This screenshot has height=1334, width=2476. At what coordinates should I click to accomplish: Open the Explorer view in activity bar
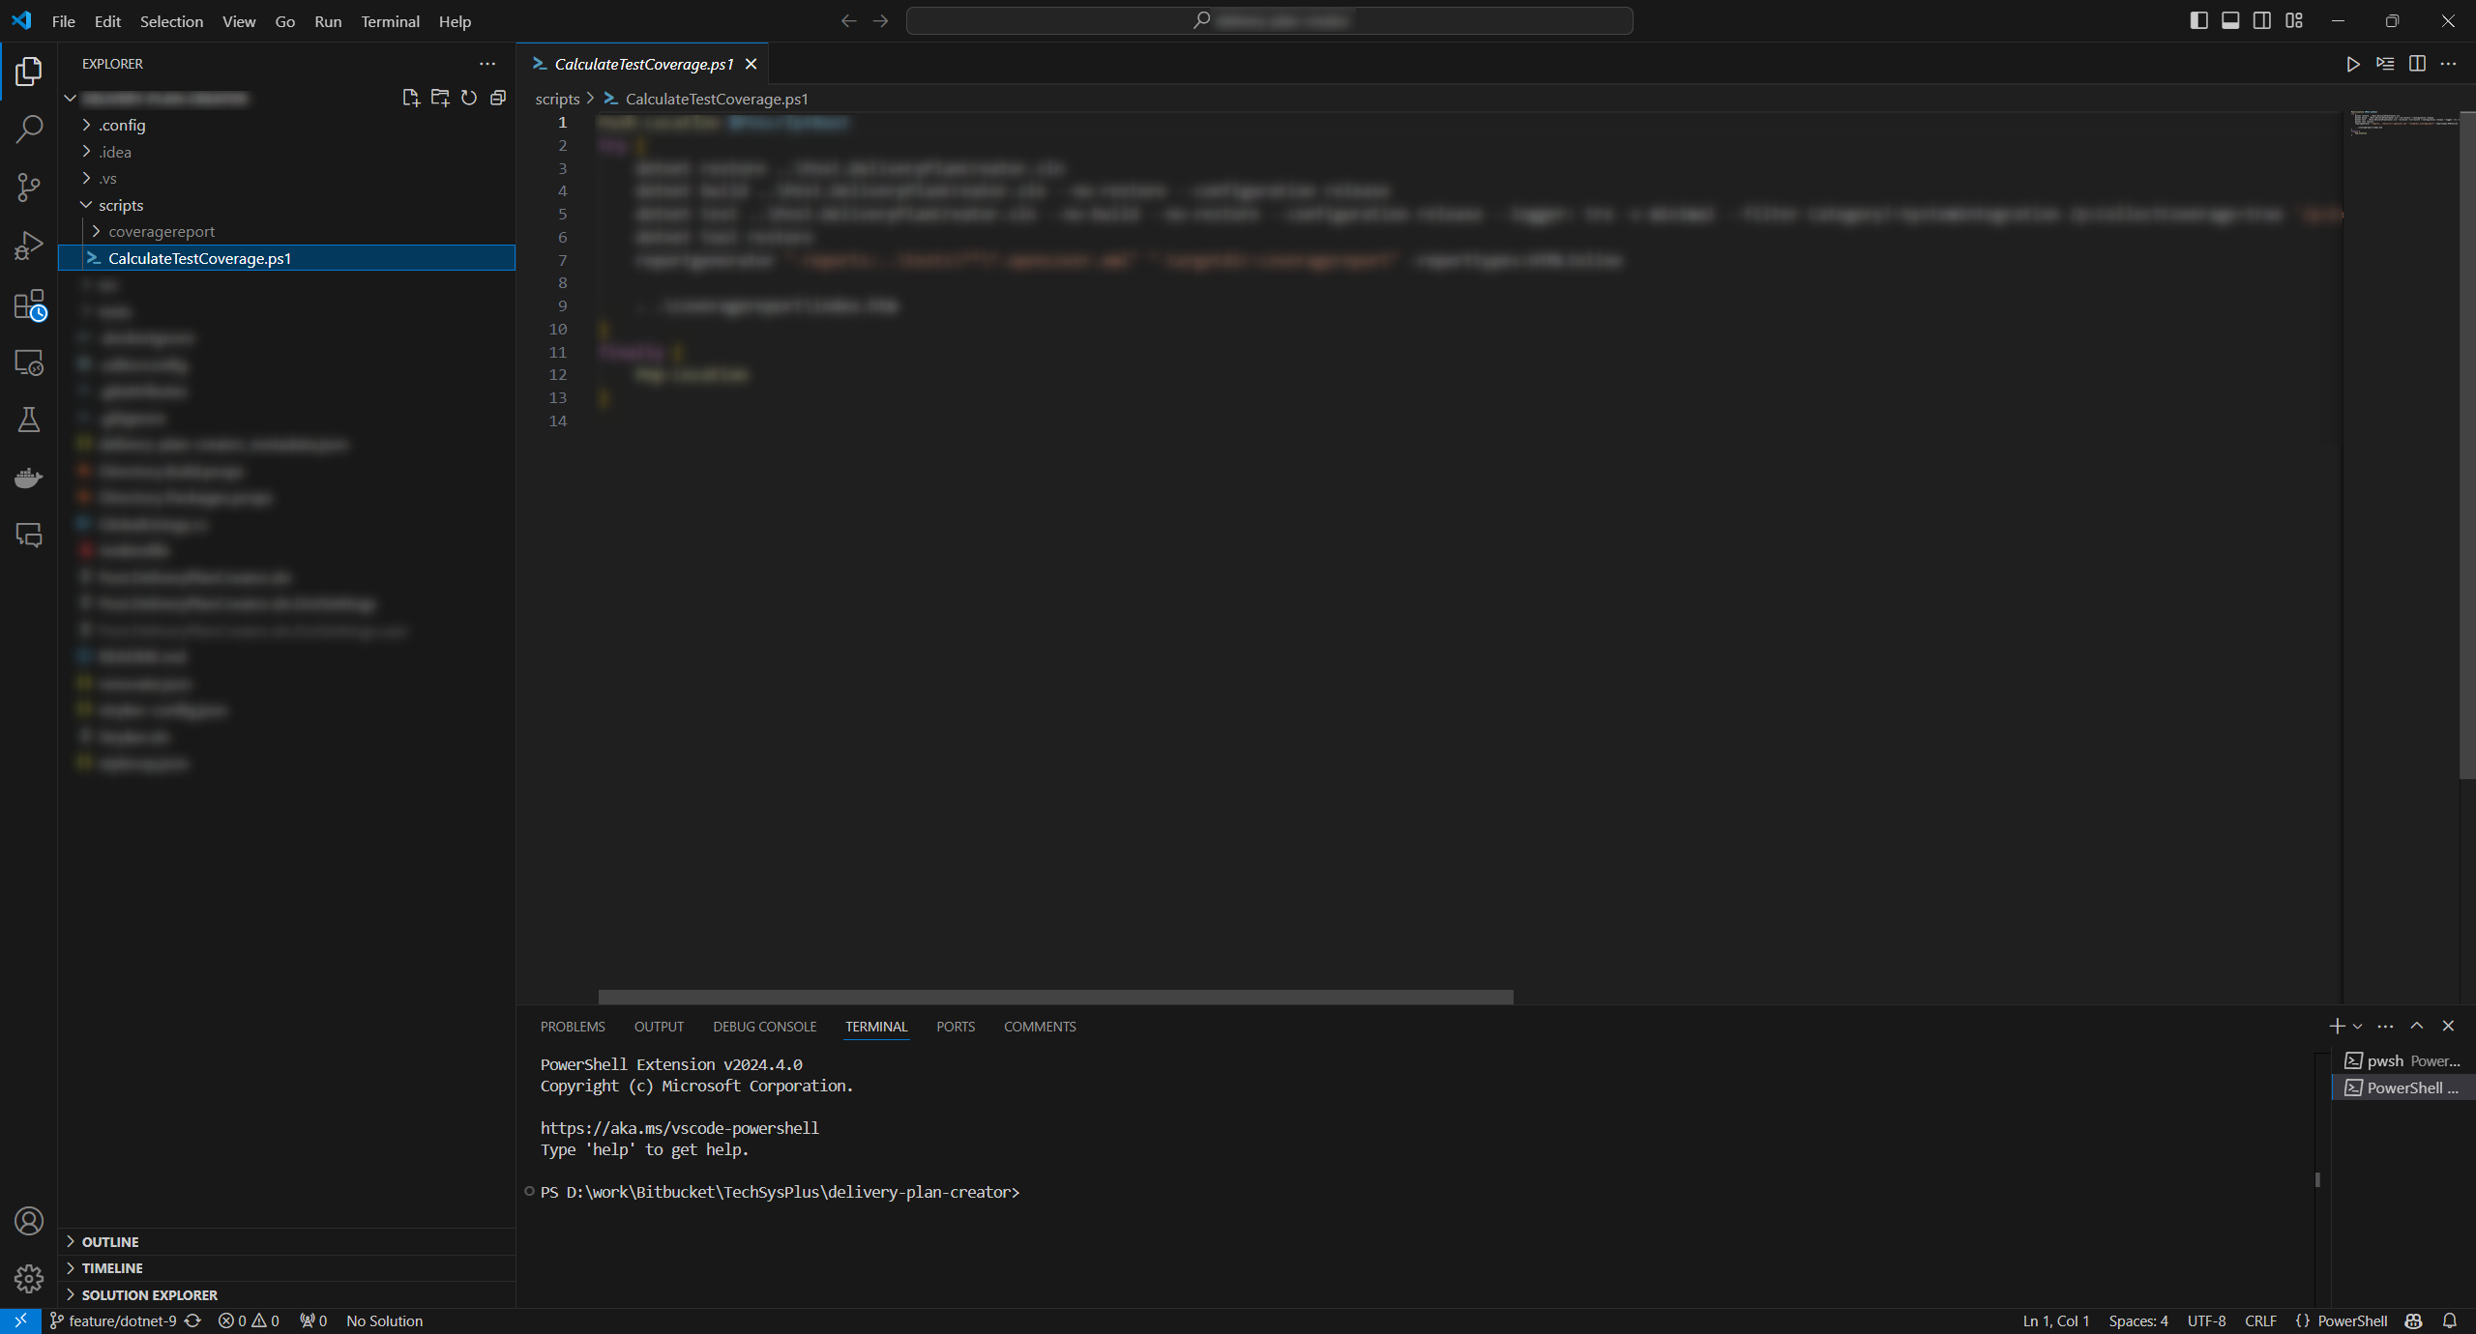pos(29,71)
